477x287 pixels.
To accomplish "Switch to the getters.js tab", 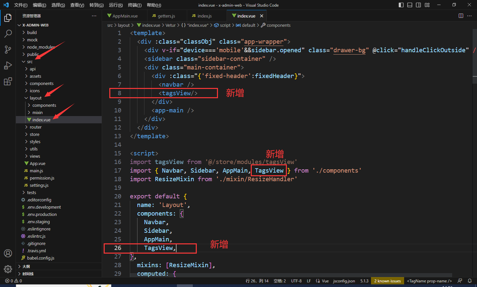I will tap(166, 16).
